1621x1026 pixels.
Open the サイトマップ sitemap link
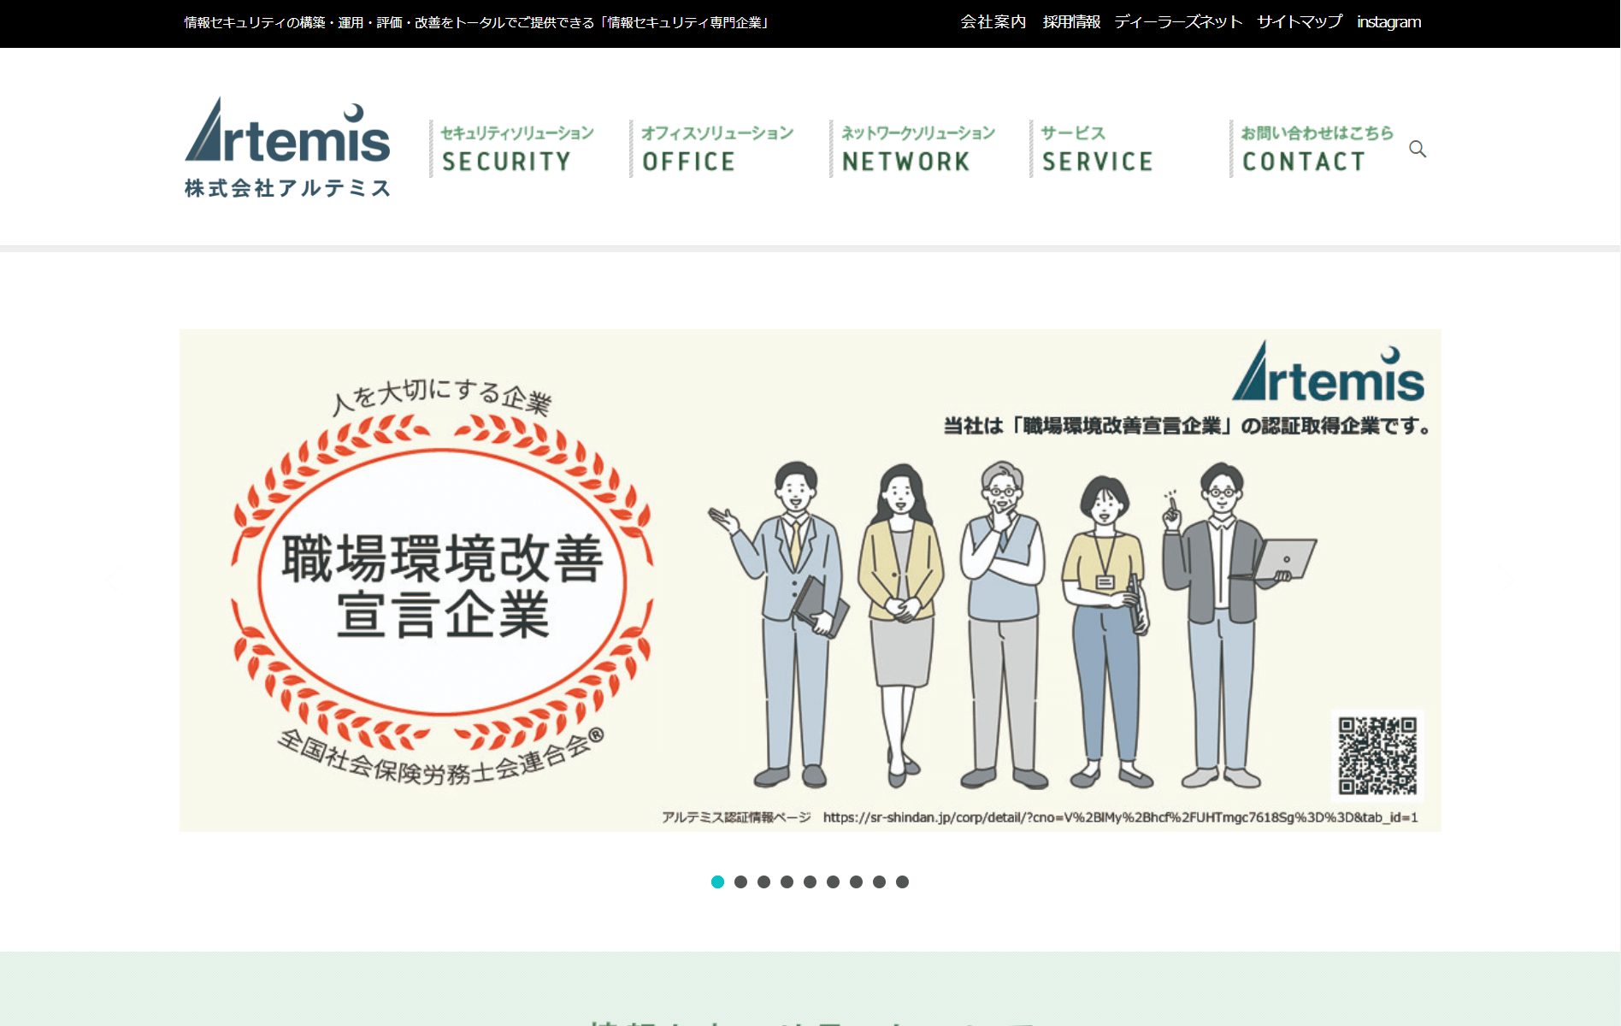tap(1299, 22)
